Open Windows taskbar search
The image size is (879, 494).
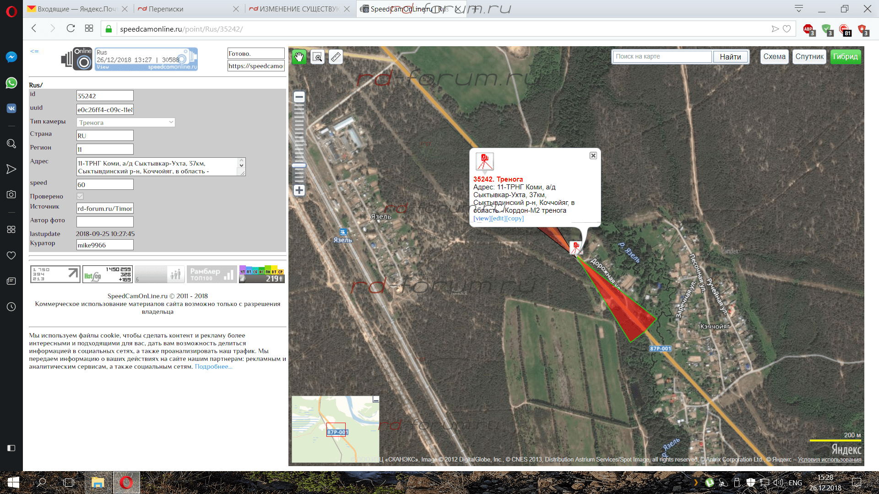(x=42, y=483)
